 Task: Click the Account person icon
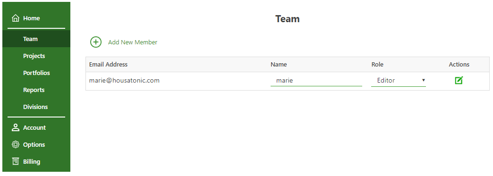point(16,127)
